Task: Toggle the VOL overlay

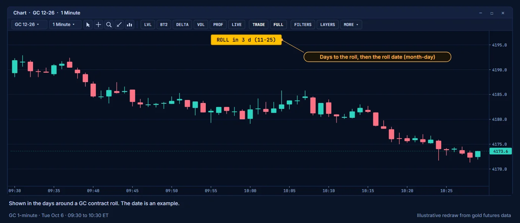Action: 201,25
